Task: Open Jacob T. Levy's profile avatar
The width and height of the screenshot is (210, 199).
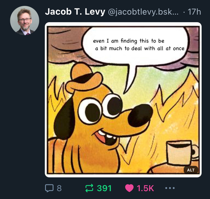Action: coord(25,21)
